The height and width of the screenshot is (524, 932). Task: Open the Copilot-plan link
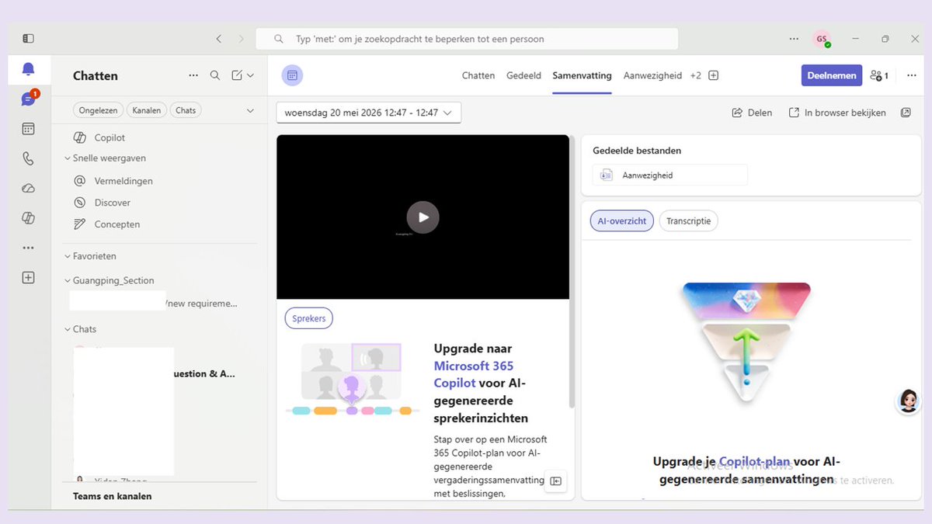click(x=754, y=461)
